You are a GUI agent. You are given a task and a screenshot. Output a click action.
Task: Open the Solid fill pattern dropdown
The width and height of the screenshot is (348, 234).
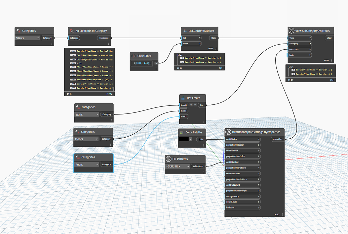click(178, 167)
